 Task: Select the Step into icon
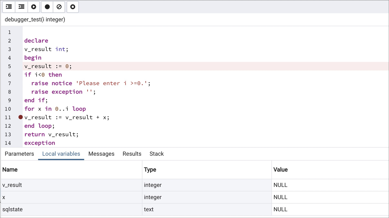(x=9, y=7)
